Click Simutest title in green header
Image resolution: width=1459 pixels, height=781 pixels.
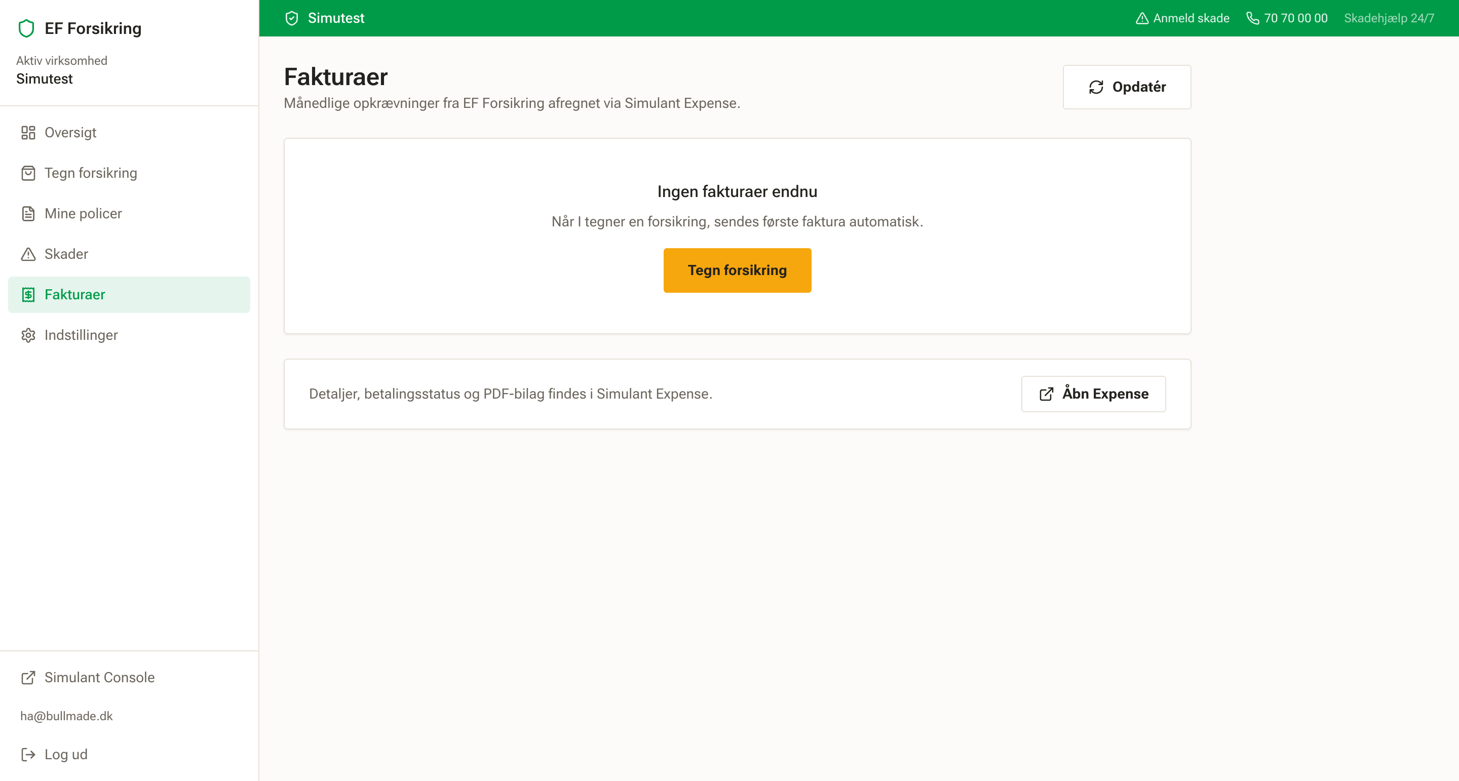(336, 18)
